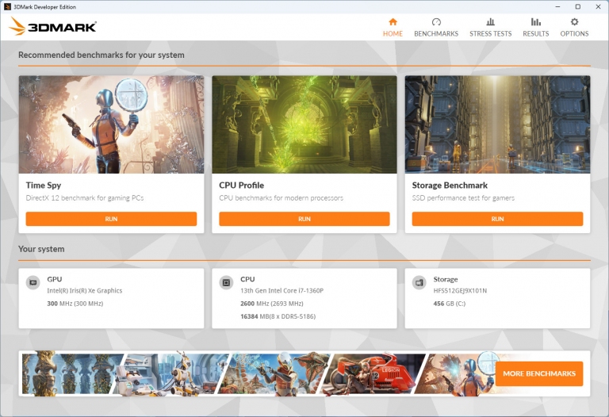Click the Storage Benchmark title text
This screenshot has height=417, width=609.
coord(450,186)
